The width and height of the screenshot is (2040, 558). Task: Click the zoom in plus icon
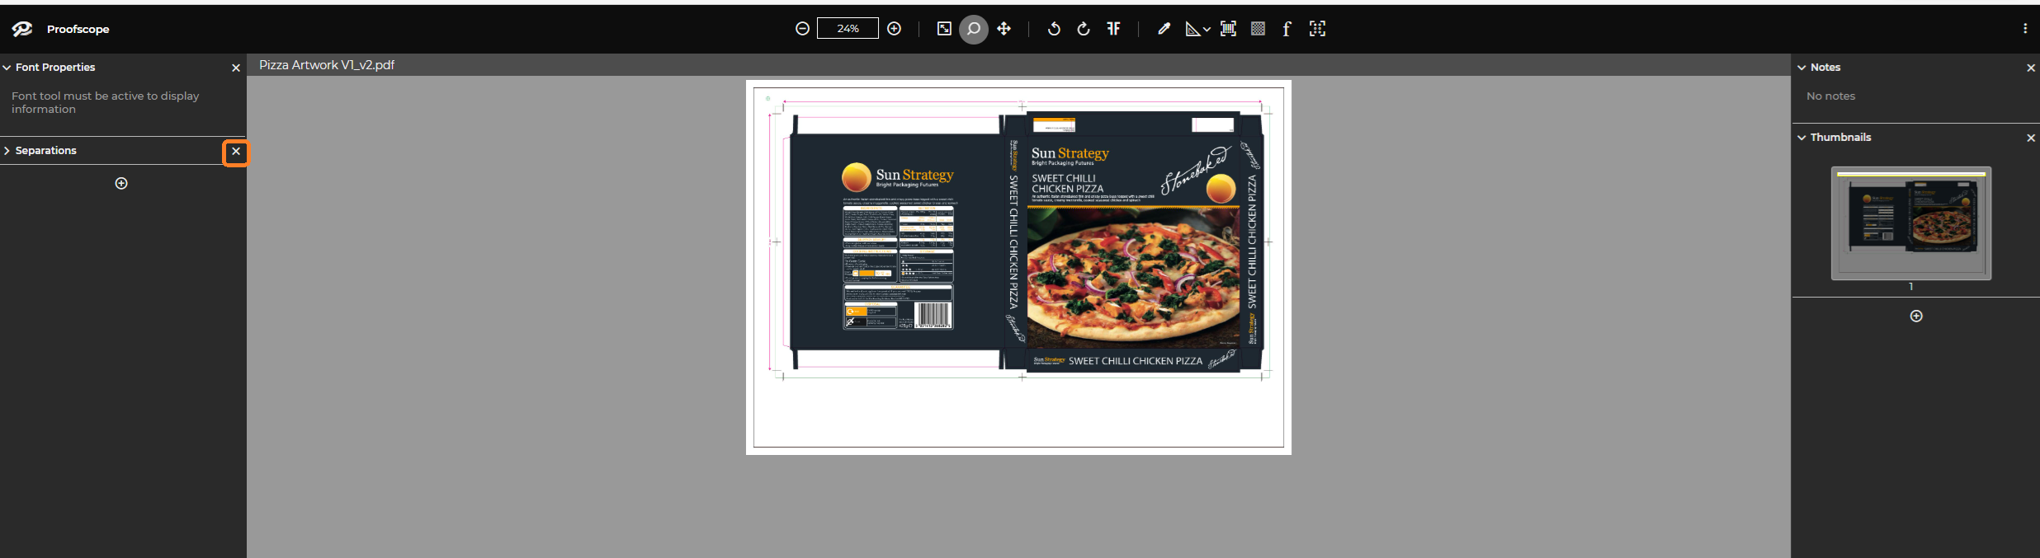pos(894,29)
